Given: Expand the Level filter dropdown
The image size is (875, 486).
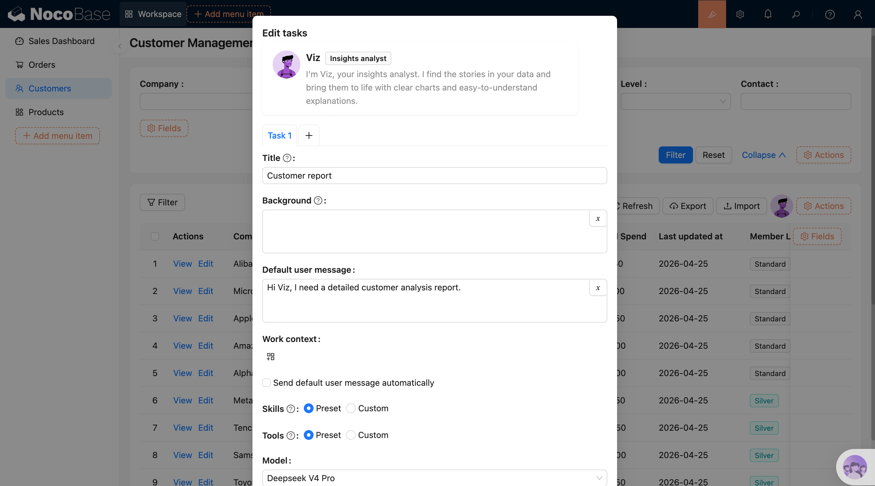Looking at the screenshot, I should tap(675, 101).
